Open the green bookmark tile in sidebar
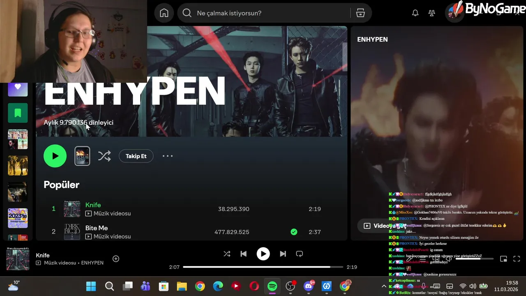Image resolution: width=526 pixels, height=296 pixels. (18, 113)
